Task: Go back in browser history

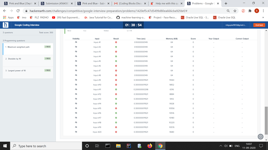Action: click(5, 11)
